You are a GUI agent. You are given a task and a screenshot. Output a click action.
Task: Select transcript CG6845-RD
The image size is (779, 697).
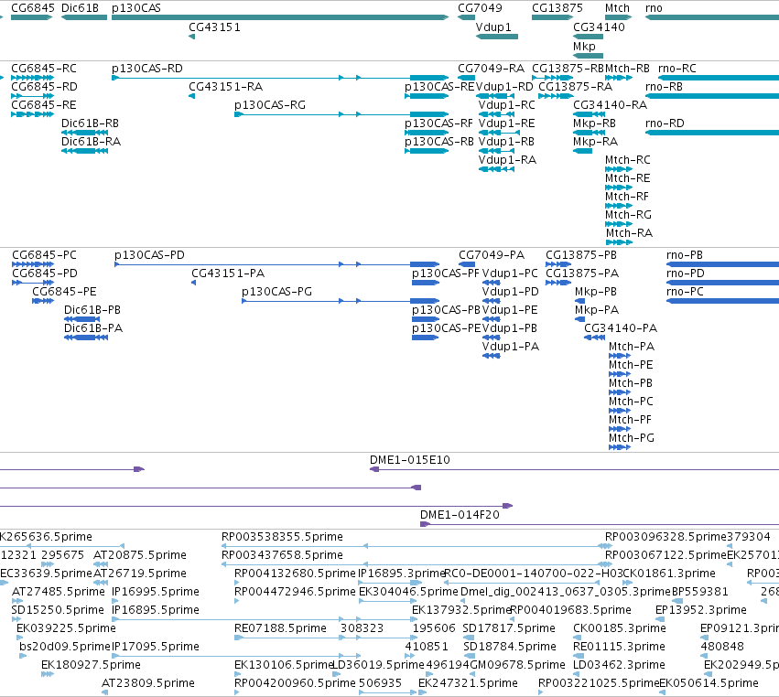click(44, 87)
